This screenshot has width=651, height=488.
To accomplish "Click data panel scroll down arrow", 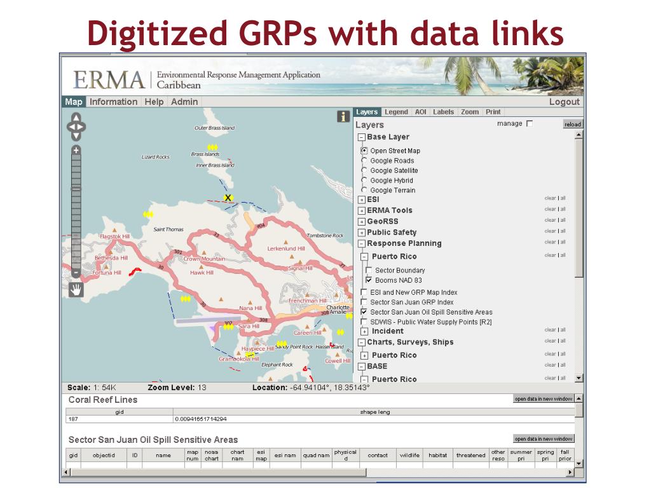I will pos(579,464).
